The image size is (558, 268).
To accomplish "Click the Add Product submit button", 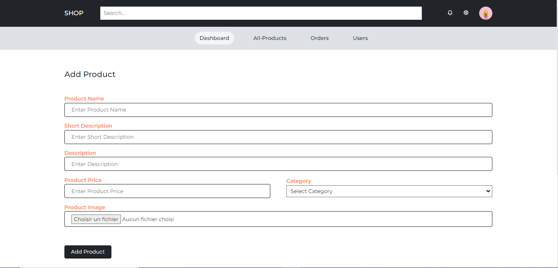I will (87, 252).
